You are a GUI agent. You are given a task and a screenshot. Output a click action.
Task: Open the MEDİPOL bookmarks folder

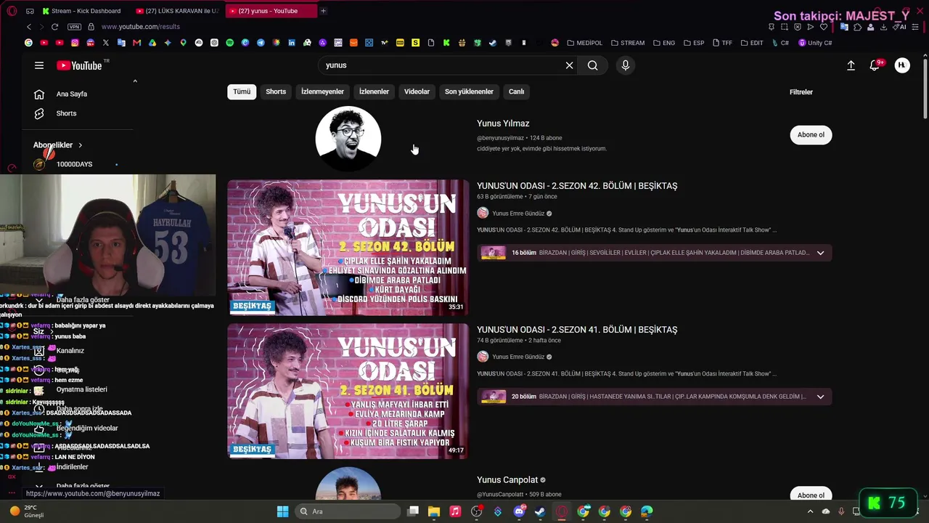(x=585, y=43)
